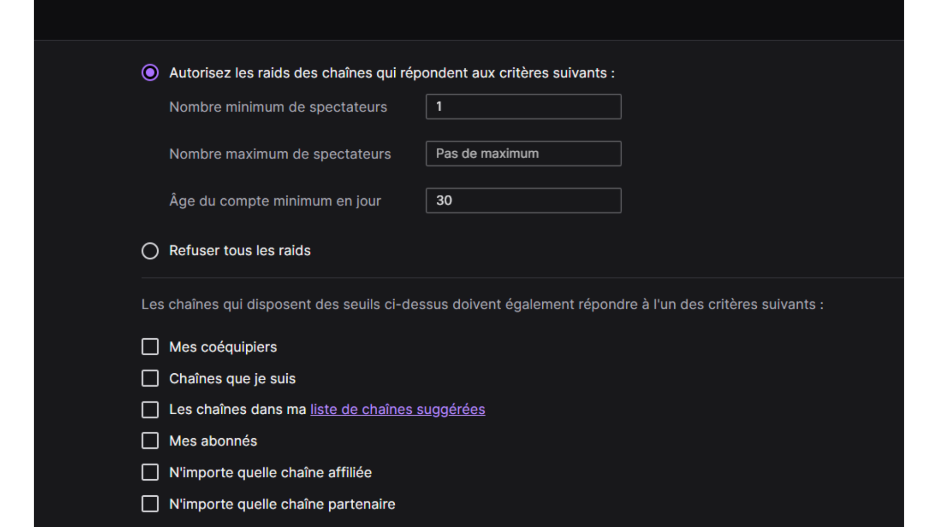Image resolution: width=938 pixels, height=527 pixels.
Task: Select the "Refuser tous les raids" radio button
Action: (x=150, y=251)
